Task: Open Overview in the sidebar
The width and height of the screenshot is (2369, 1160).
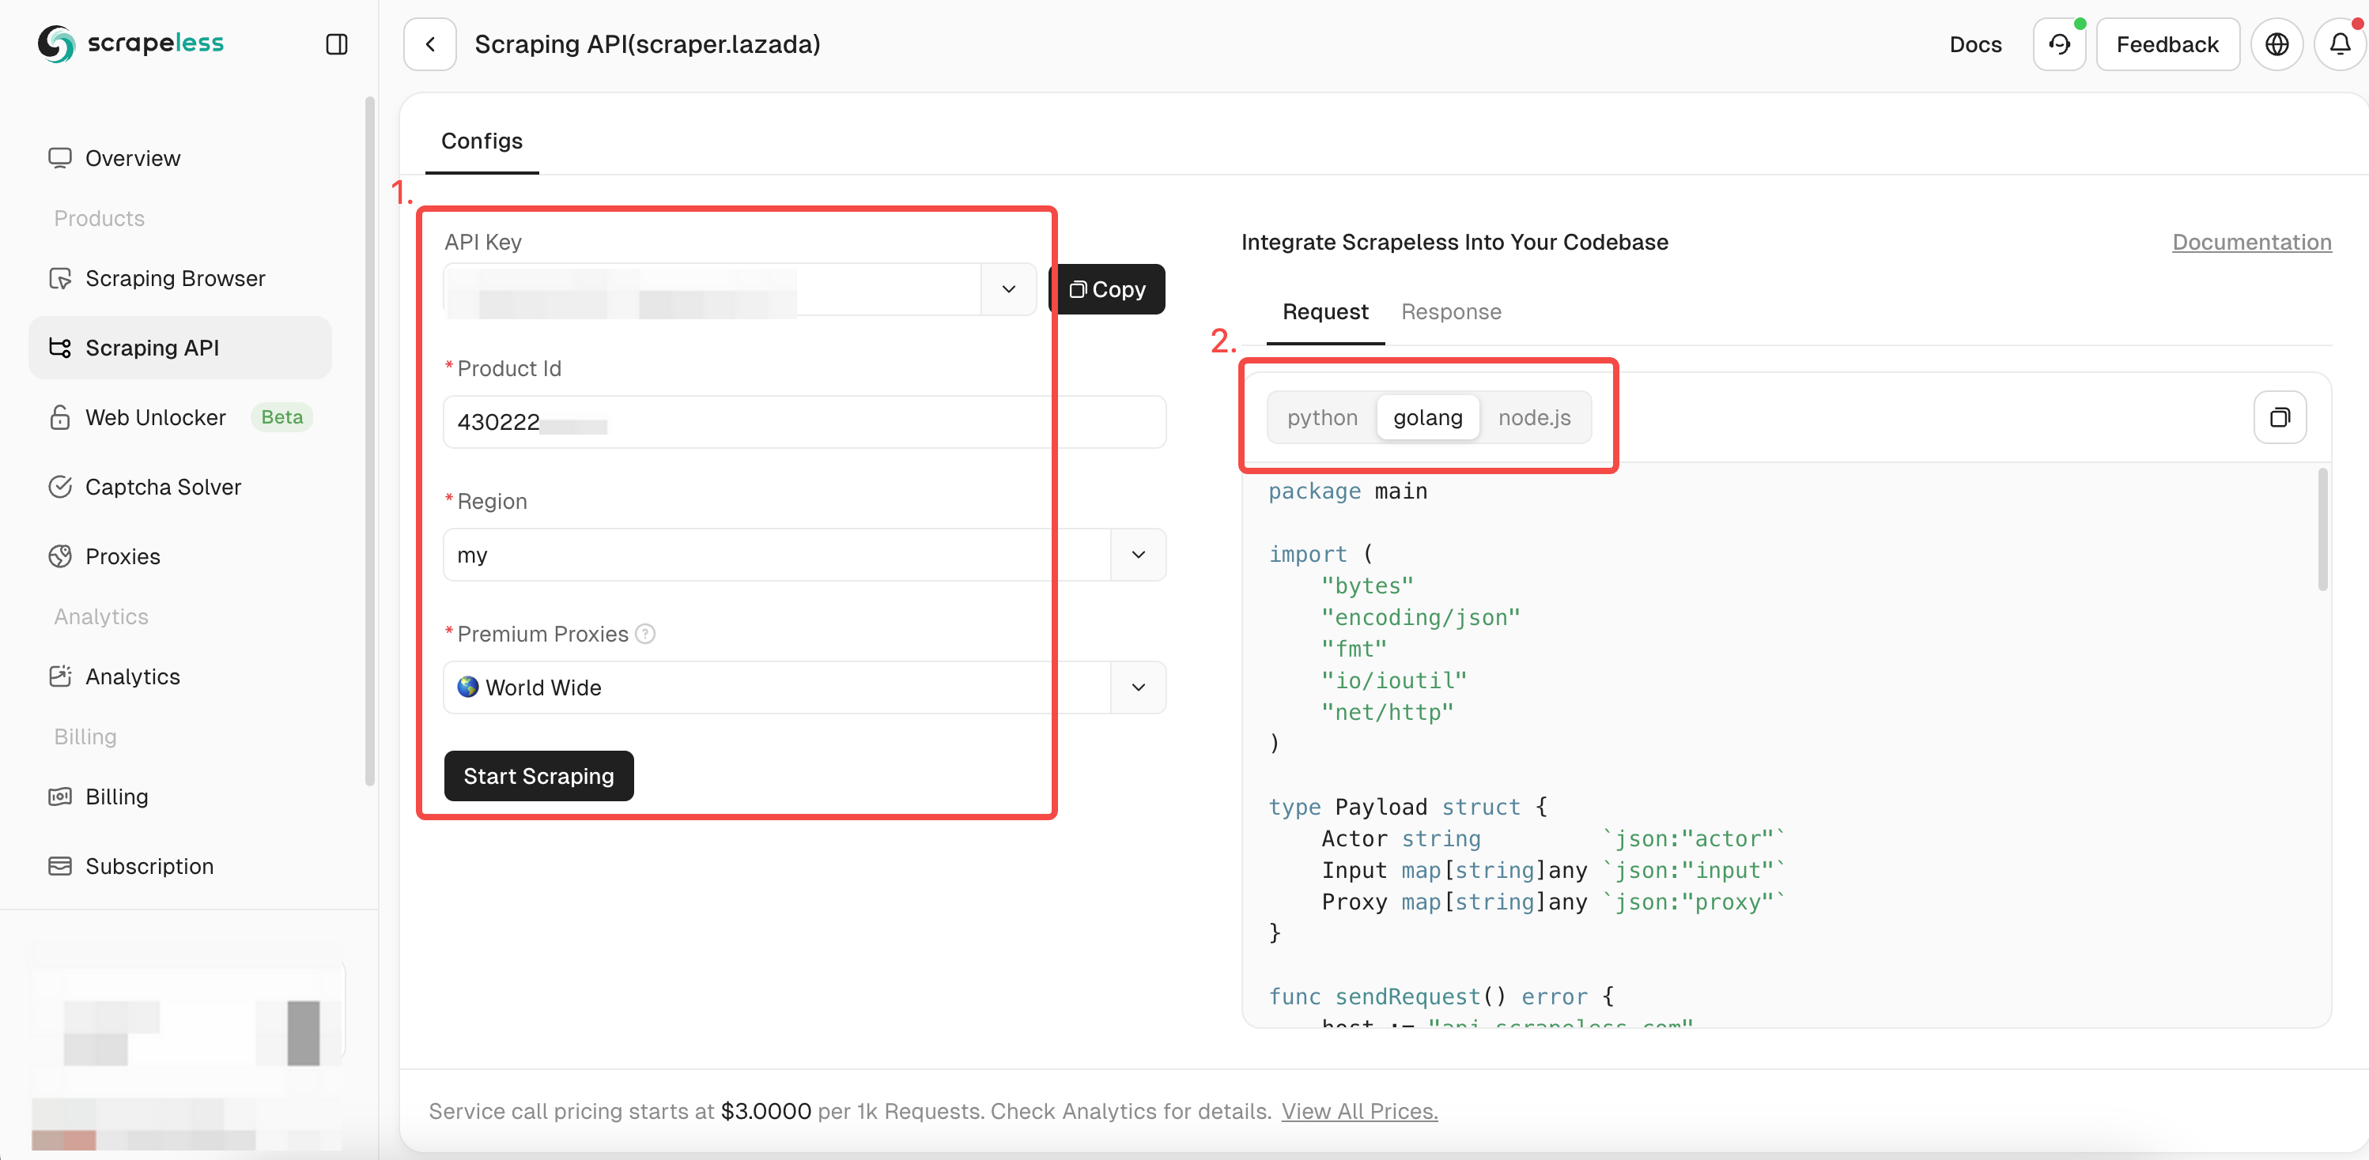Action: [x=180, y=158]
